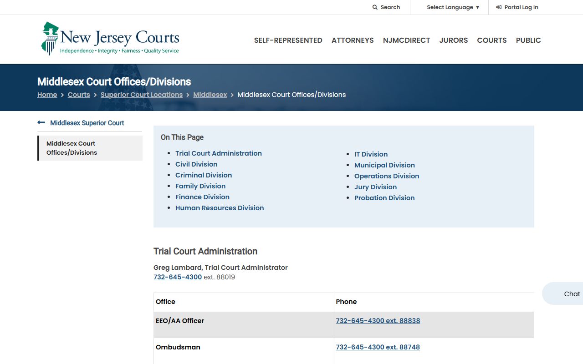Click the Portal Log In arrow icon
Screen dimensions: 583x364
coord(499,7)
